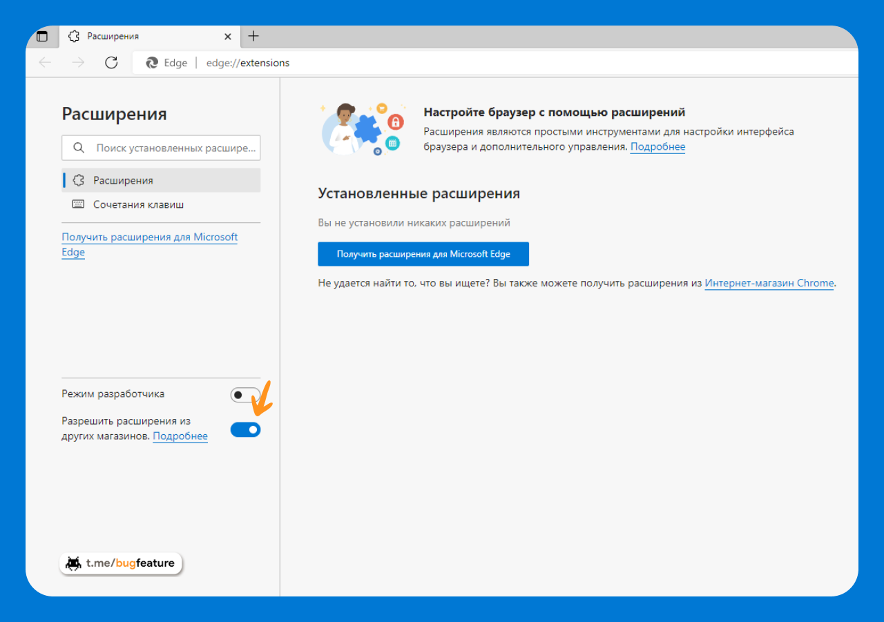Click the keyboard icon next to Сочетания клавиш
884x622 pixels.
pyautogui.click(x=78, y=204)
